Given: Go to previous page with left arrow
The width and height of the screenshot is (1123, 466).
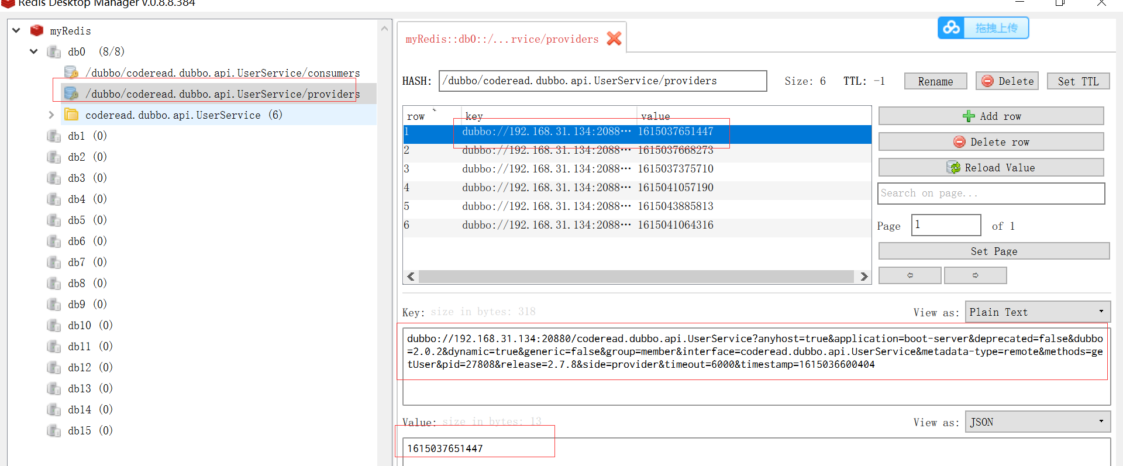Looking at the screenshot, I should point(910,275).
